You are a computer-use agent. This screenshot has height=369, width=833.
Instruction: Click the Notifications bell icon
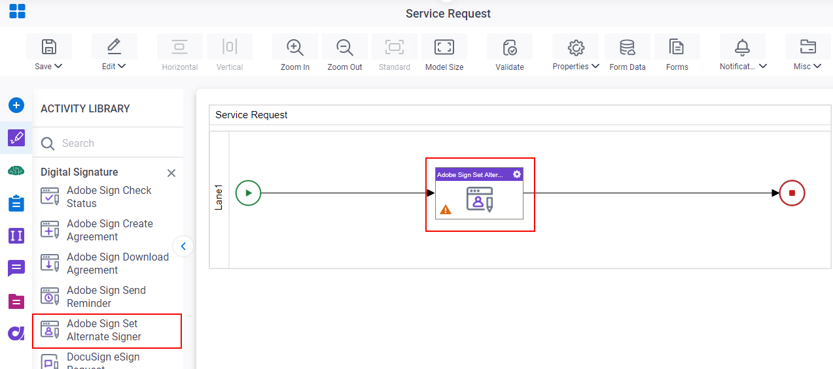pos(742,47)
